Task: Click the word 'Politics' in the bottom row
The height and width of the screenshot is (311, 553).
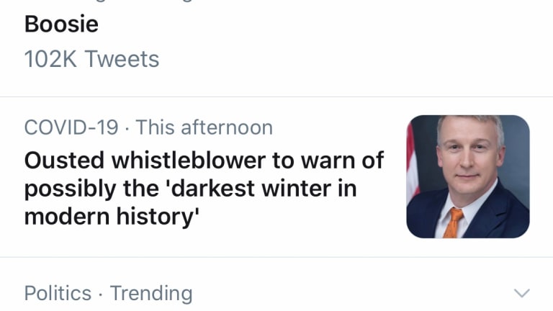Action: click(58, 293)
